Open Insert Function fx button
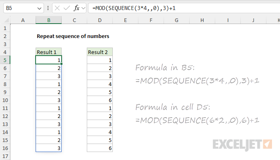The width and height of the screenshot is (280, 160). (x=76, y=8)
